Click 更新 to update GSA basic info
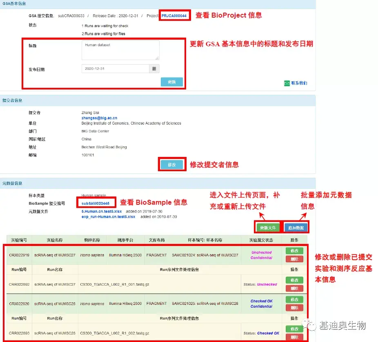 pos(171,82)
